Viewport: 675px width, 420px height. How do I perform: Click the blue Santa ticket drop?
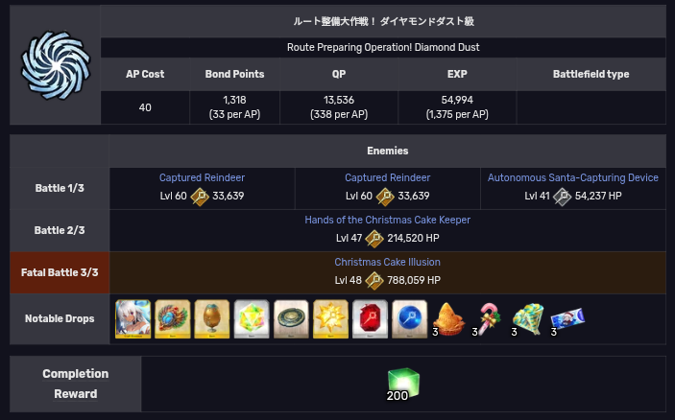tap(567, 320)
